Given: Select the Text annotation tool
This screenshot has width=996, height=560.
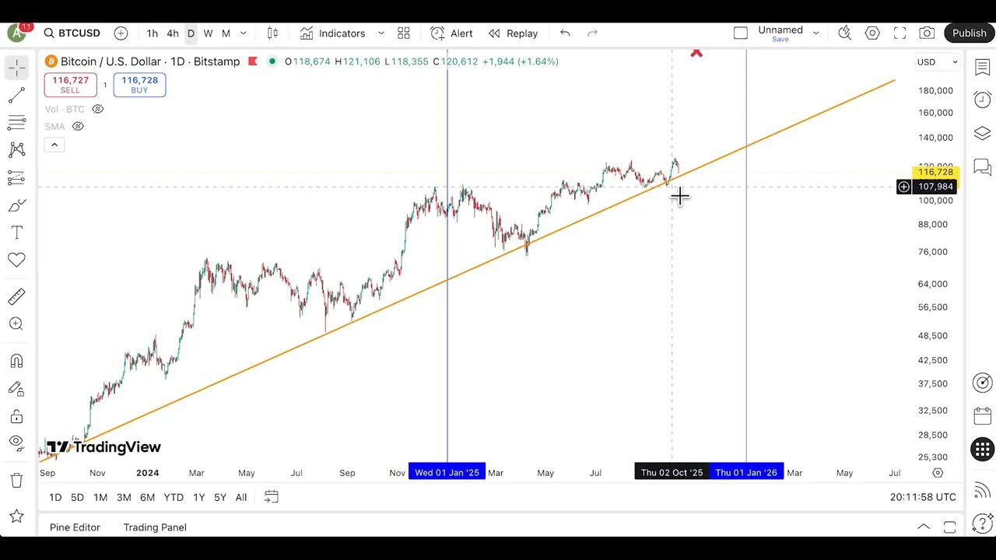Looking at the screenshot, I should [16, 232].
